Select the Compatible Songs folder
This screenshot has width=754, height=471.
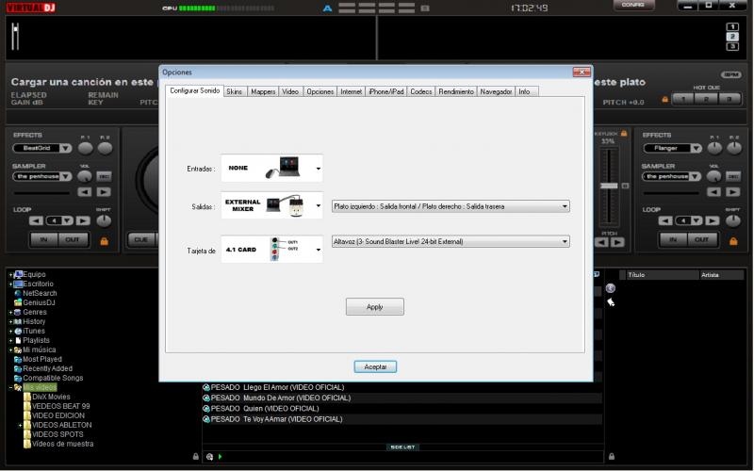[53, 378]
